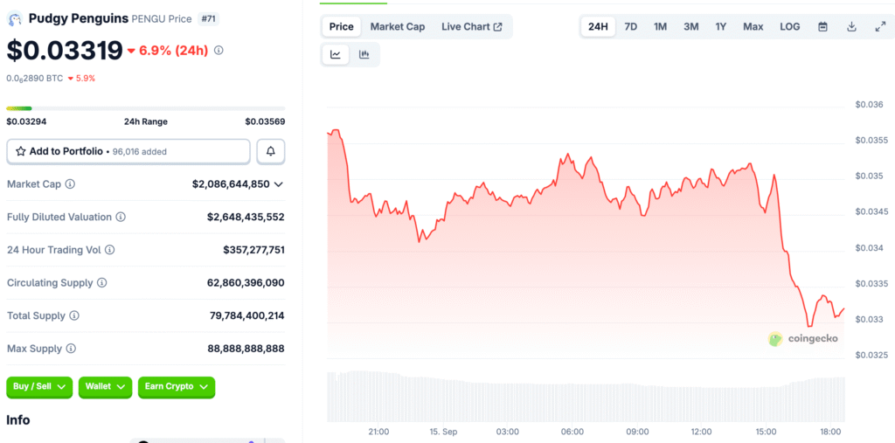Viewport: 895px width, 443px height.
Task: Select the Market Cap chart tab
Action: [x=398, y=27]
